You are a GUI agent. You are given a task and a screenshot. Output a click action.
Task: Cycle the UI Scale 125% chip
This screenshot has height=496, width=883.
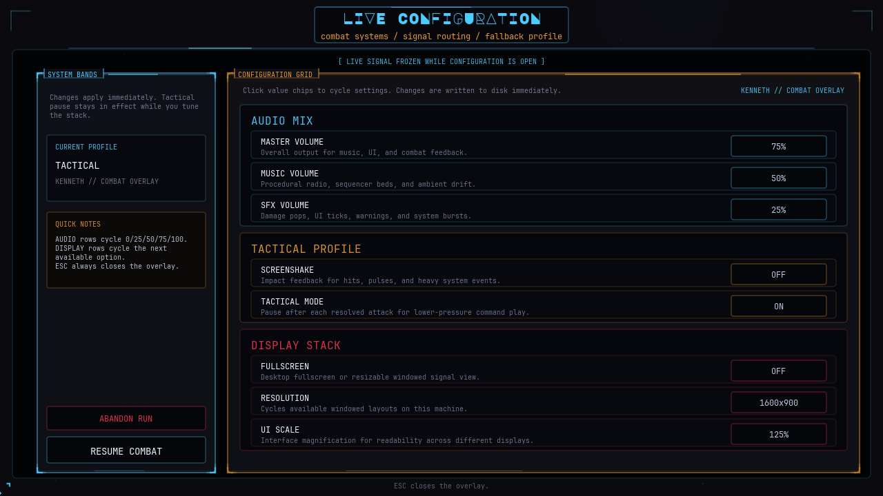click(x=778, y=434)
